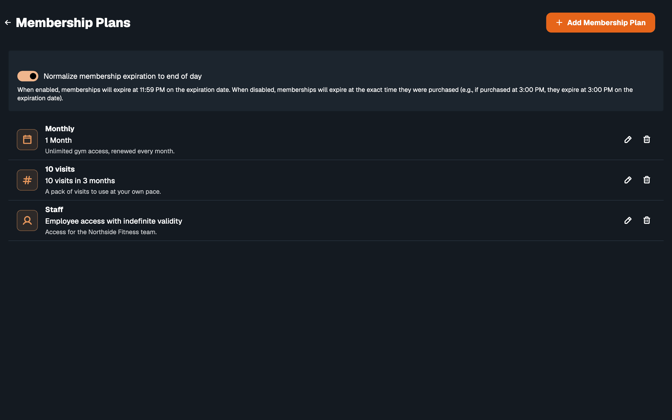Select the Monthly plan title
The width and height of the screenshot is (672, 420).
(x=60, y=129)
